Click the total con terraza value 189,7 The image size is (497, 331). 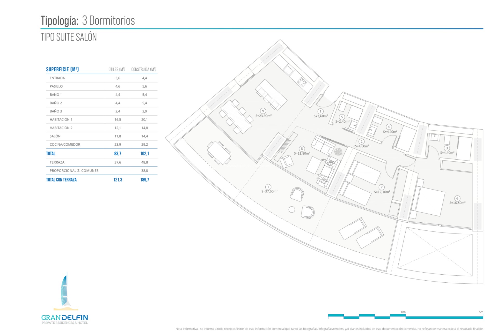[145, 179]
